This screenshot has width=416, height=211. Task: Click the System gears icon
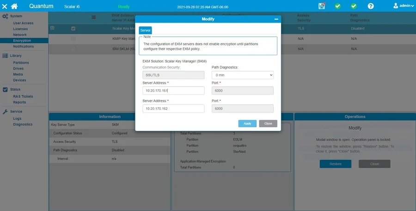5,16
